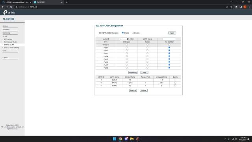Check Select All Not Member checkbox
This screenshot has height=142, width=252.
(x=169, y=45)
